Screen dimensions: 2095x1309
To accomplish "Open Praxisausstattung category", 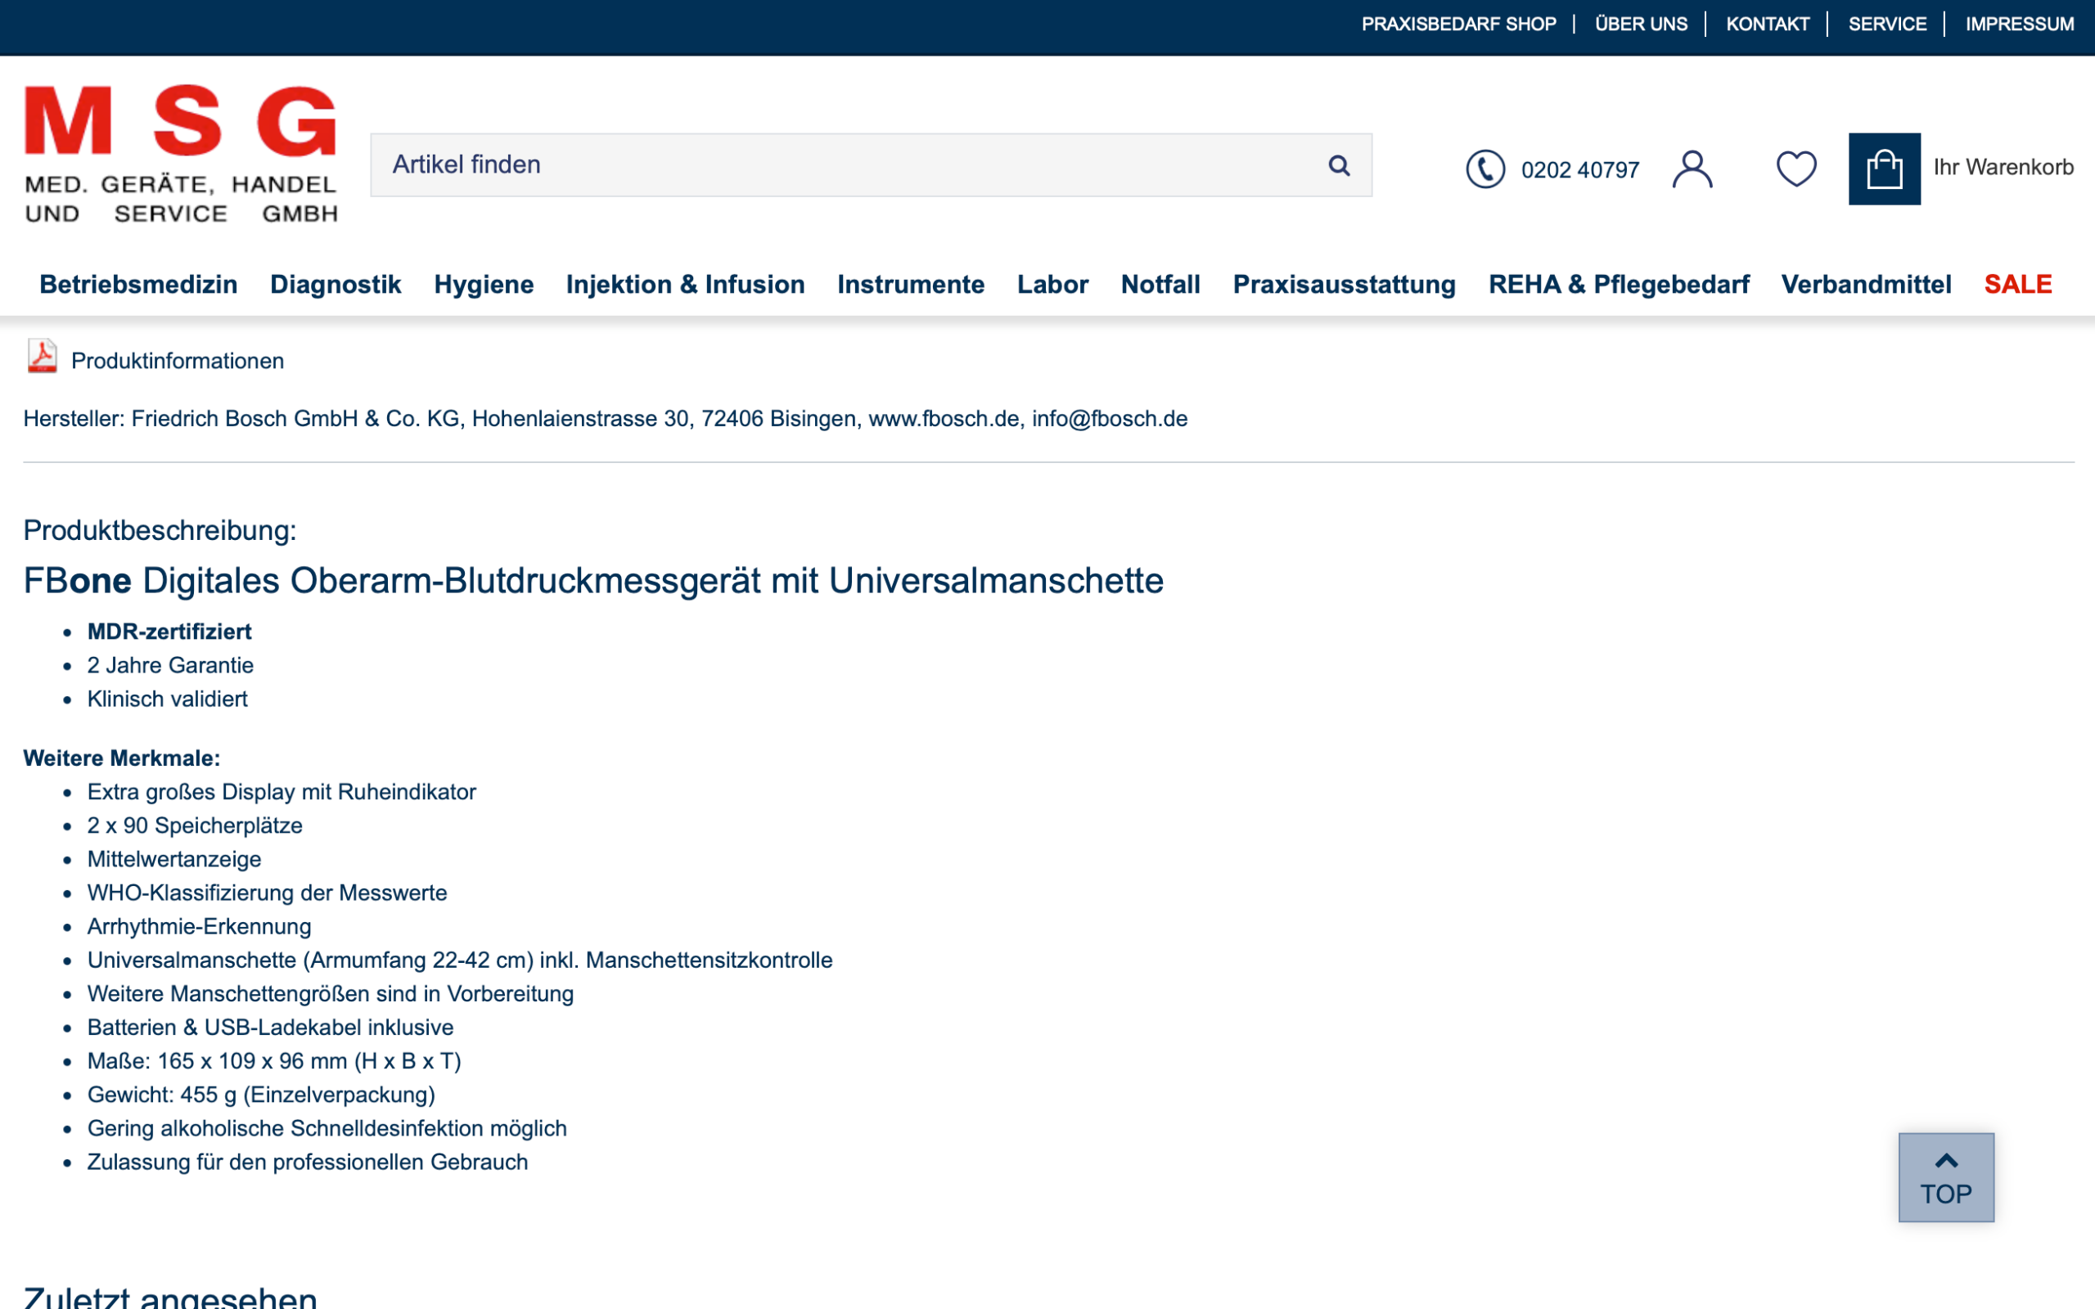I will [x=1345, y=285].
